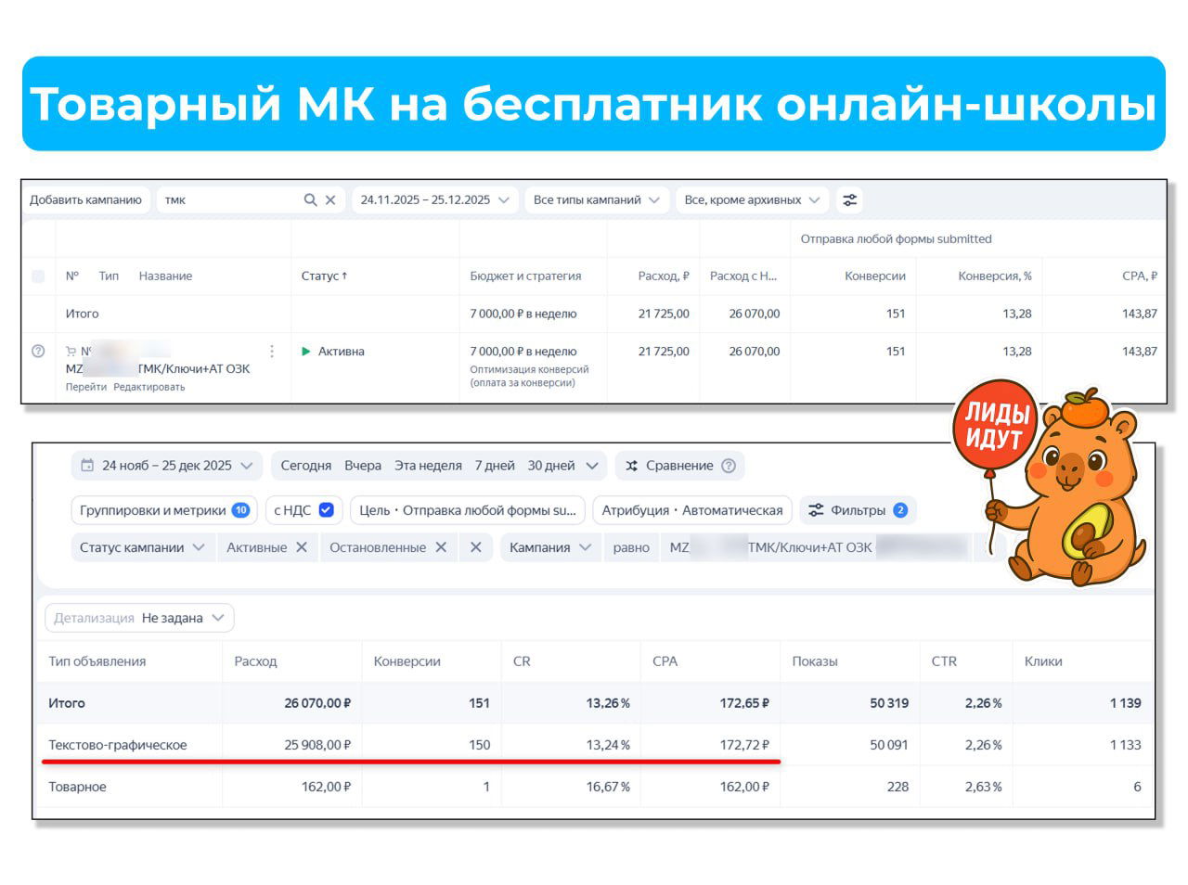The image size is (1188, 885).
Task: Expand the Детализация dropdown
Action: tap(139, 618)
